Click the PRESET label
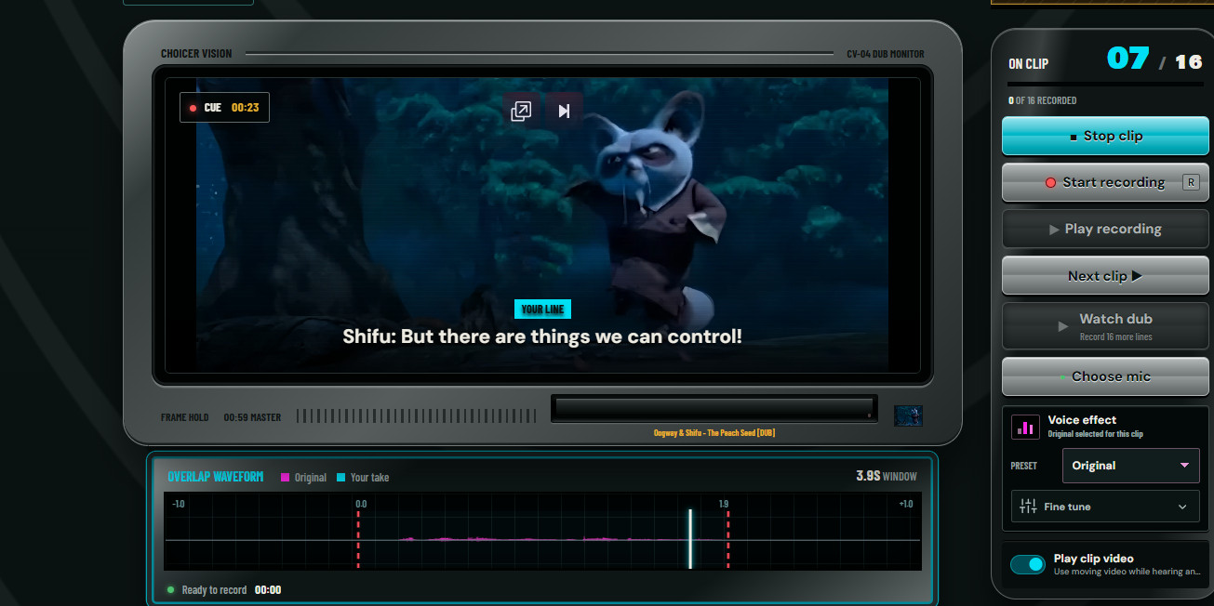This screenshot has width=1214, height=606. tap(1023, 466)
